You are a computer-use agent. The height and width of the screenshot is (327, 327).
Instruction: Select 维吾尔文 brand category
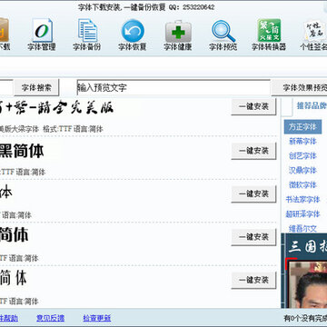302,229
